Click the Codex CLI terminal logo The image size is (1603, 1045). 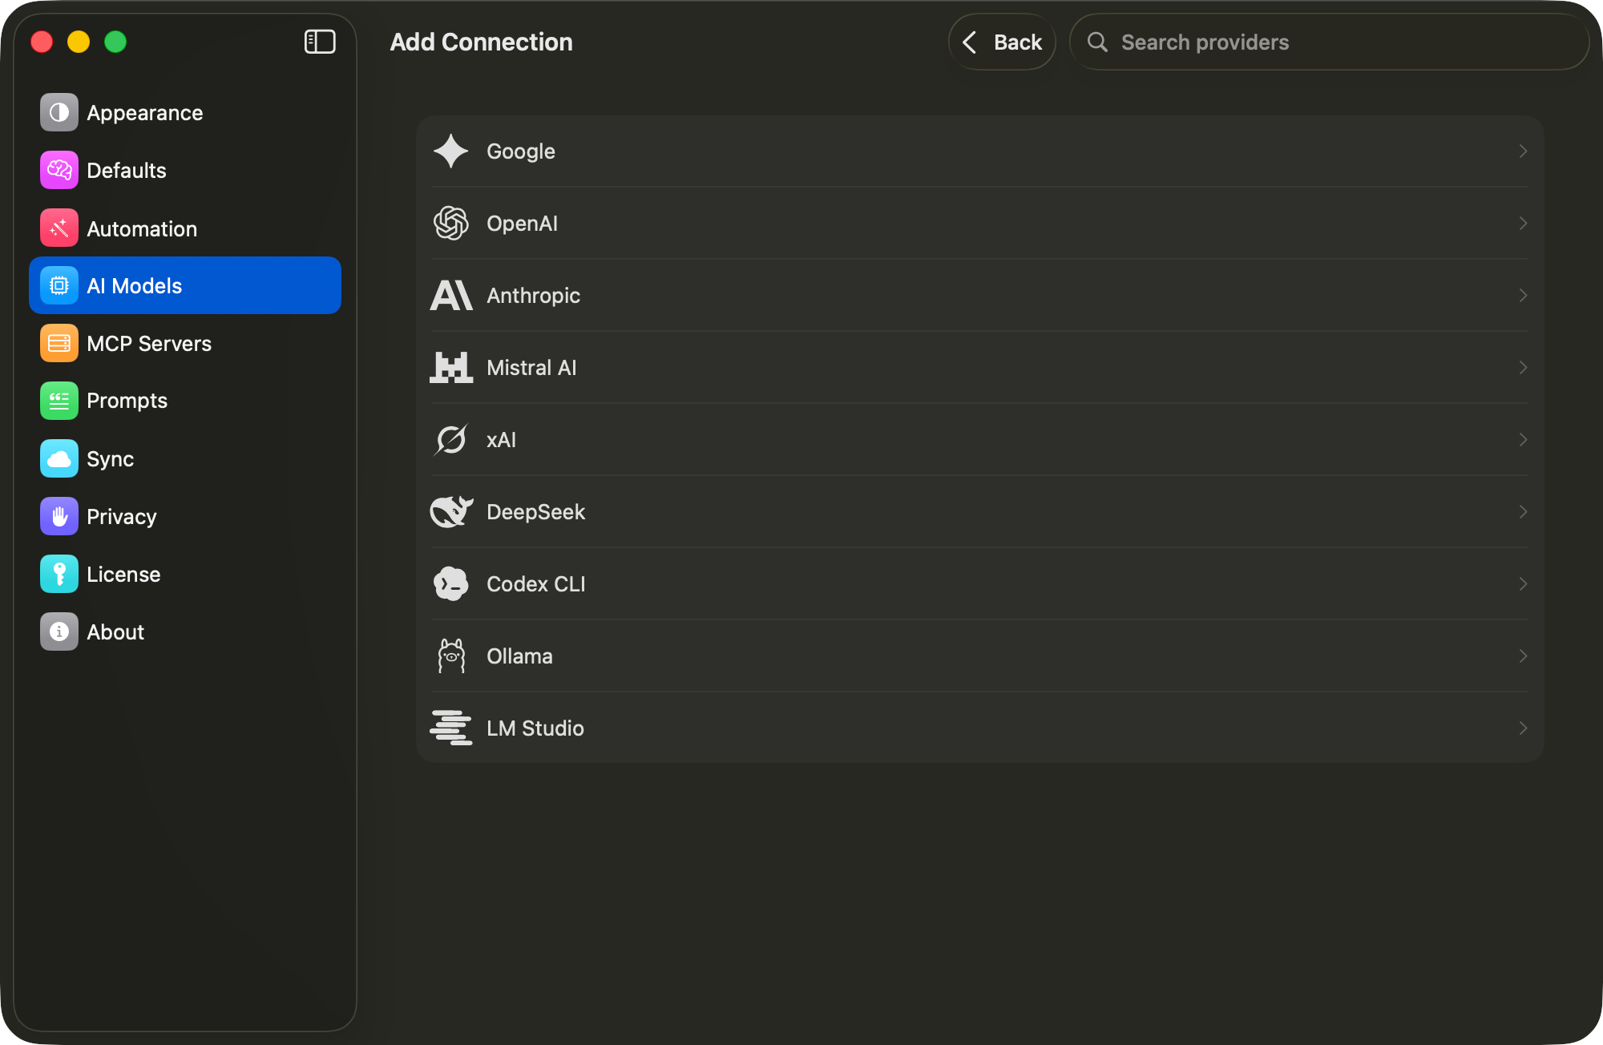[x=451, y=583]
